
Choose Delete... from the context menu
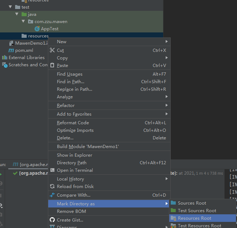[x=109, y=138]
